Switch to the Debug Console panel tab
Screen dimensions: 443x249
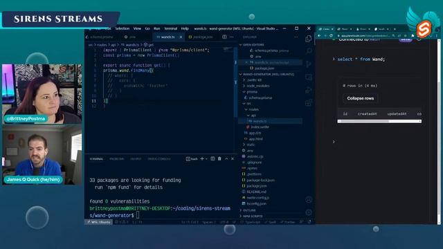[159, 159]
